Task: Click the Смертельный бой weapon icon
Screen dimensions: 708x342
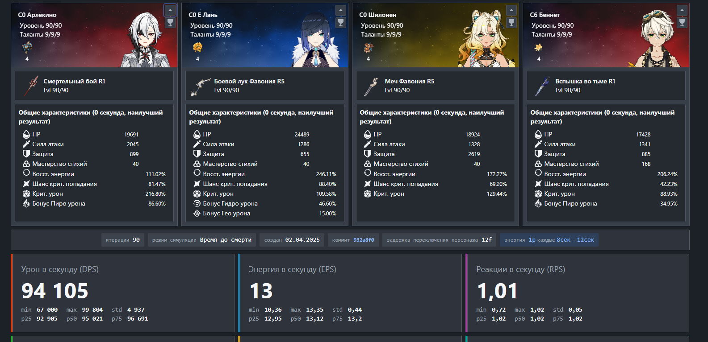Action: point(31,86)
